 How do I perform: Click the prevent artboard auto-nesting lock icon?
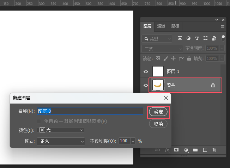[x=181, y=58]
